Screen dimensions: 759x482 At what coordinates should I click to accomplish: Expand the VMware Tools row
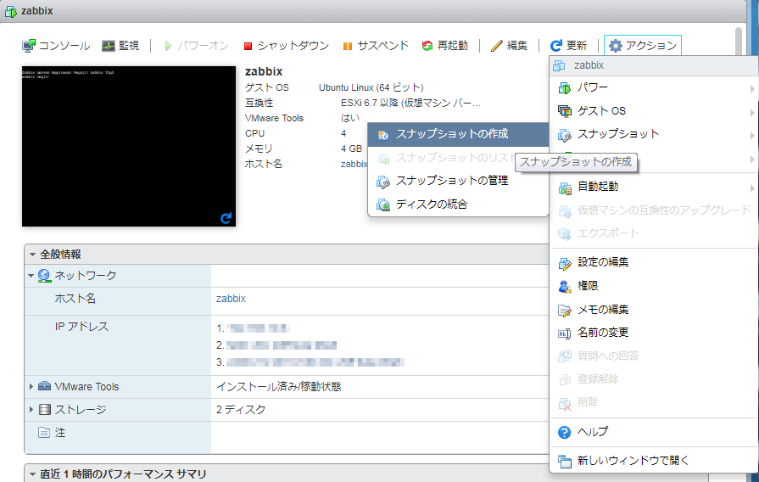(x=32, y=387)
